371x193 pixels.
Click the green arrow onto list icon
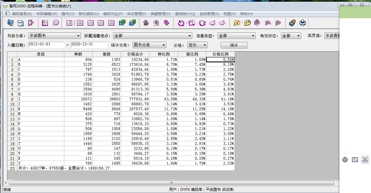(122, 23)
